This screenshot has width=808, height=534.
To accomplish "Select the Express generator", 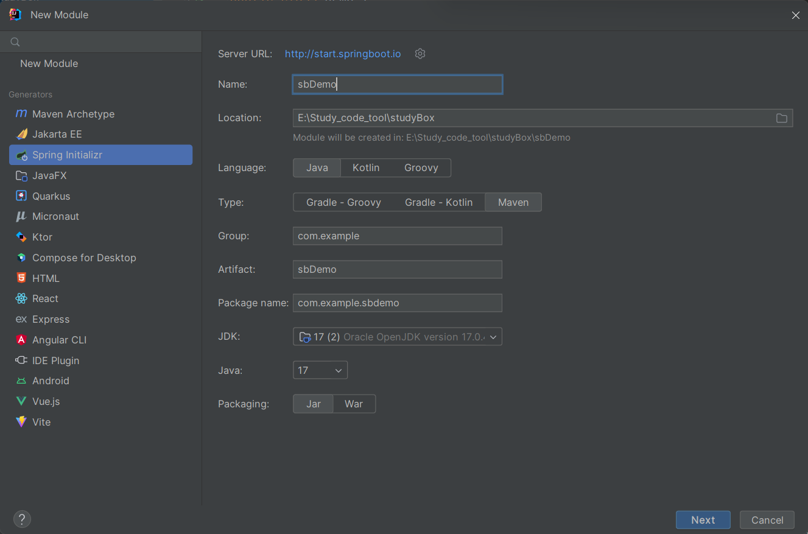I will tap(100, 319).
